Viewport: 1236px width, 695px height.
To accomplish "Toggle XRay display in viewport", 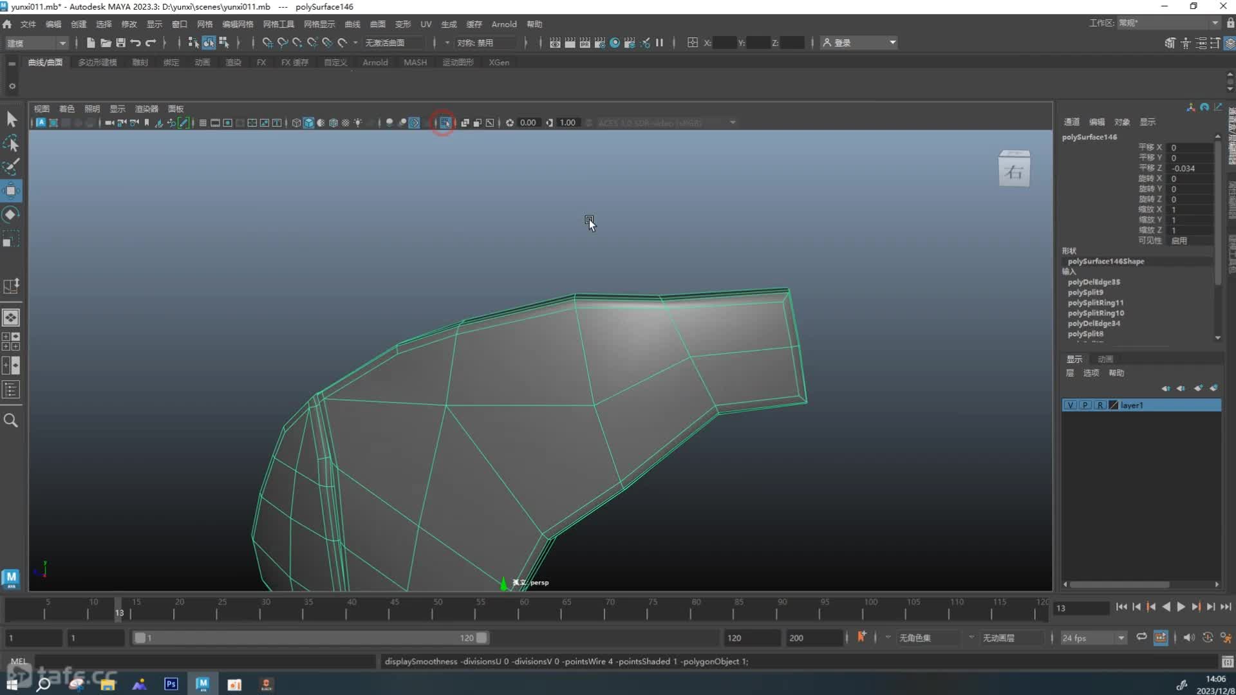I will (465, 123).
